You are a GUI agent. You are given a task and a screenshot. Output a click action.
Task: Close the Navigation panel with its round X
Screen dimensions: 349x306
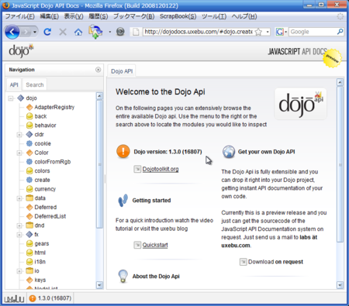click(98, 70)
